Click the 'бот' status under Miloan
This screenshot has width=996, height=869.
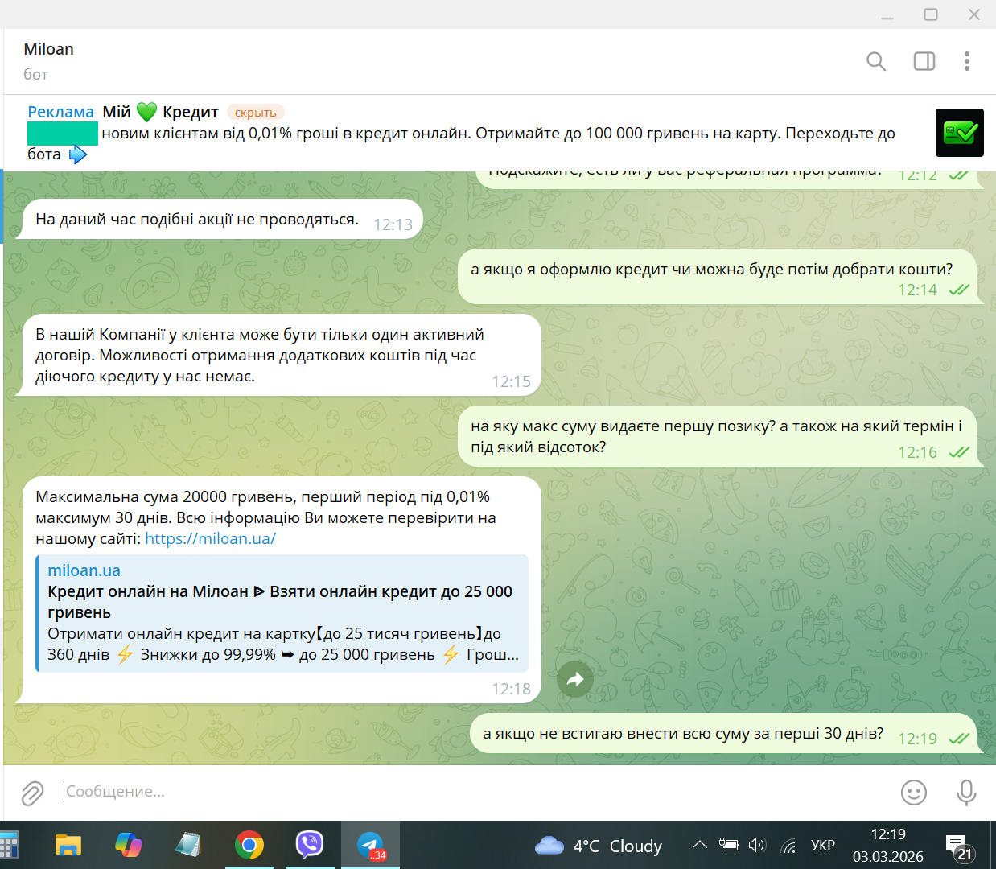pyautogui.click(x=35, y=74)
